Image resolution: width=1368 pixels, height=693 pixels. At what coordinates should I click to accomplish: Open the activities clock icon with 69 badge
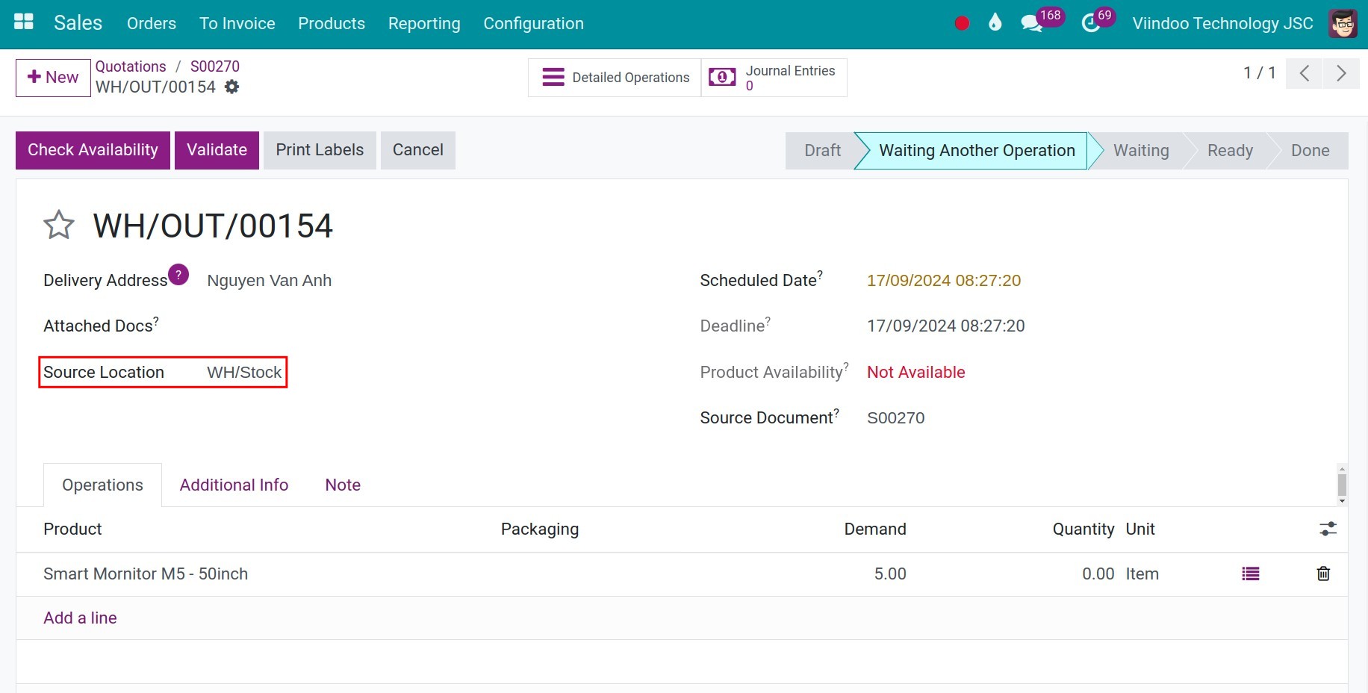(1090, 23)
